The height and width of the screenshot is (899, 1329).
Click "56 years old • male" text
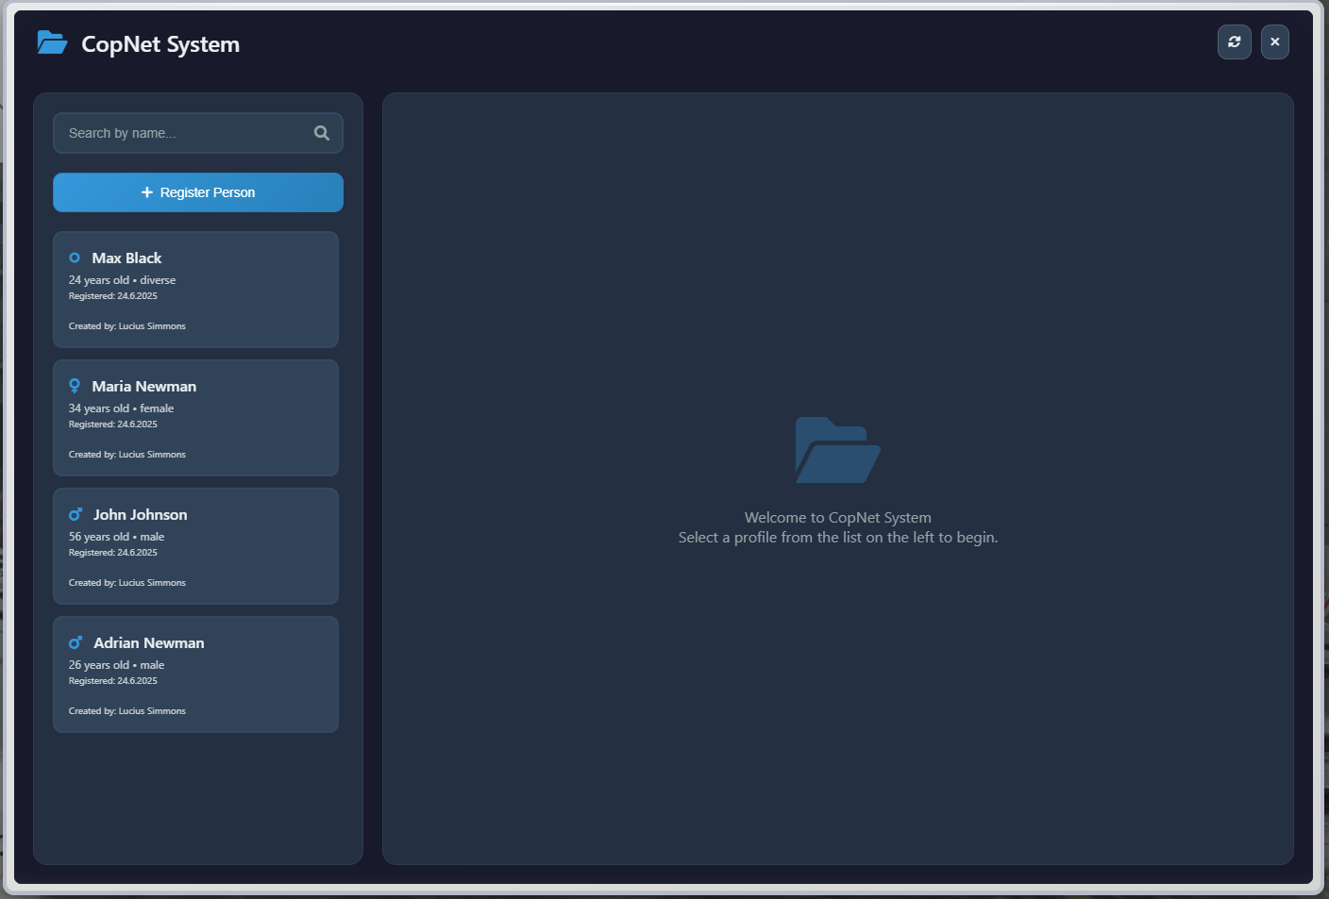(116, 537)
